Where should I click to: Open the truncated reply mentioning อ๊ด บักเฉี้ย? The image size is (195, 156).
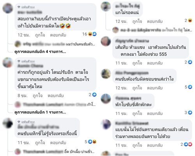point(55,151)
